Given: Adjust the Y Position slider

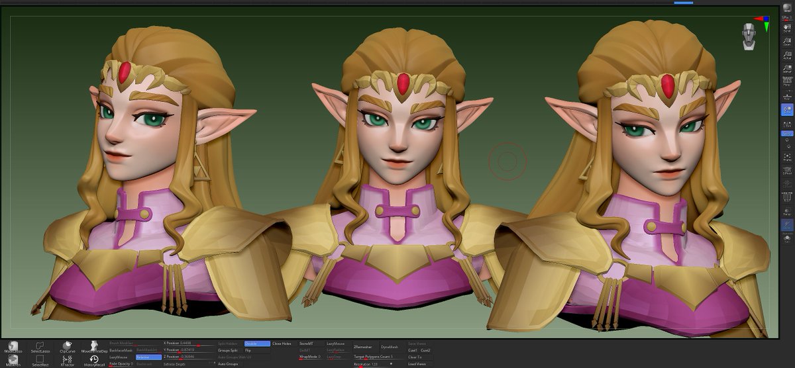Looking at the screenshot, I should (x=189, y=349).
